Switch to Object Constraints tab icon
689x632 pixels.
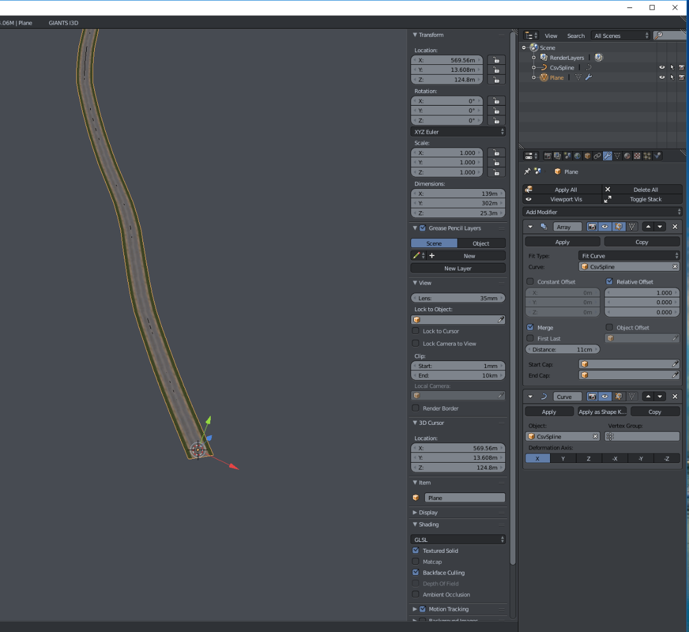597,156
